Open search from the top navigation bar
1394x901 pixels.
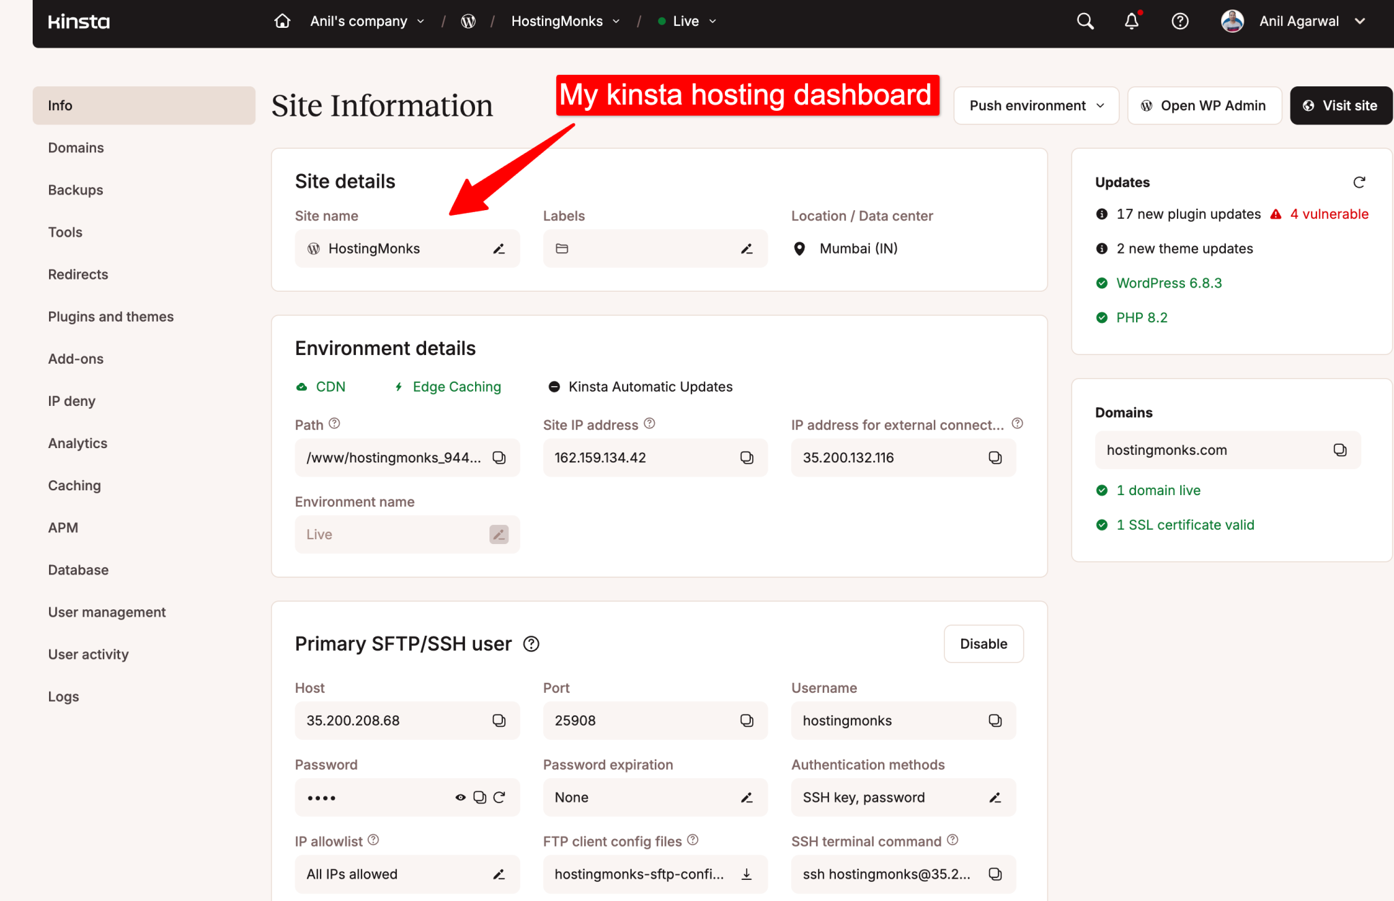point(1085,21)
